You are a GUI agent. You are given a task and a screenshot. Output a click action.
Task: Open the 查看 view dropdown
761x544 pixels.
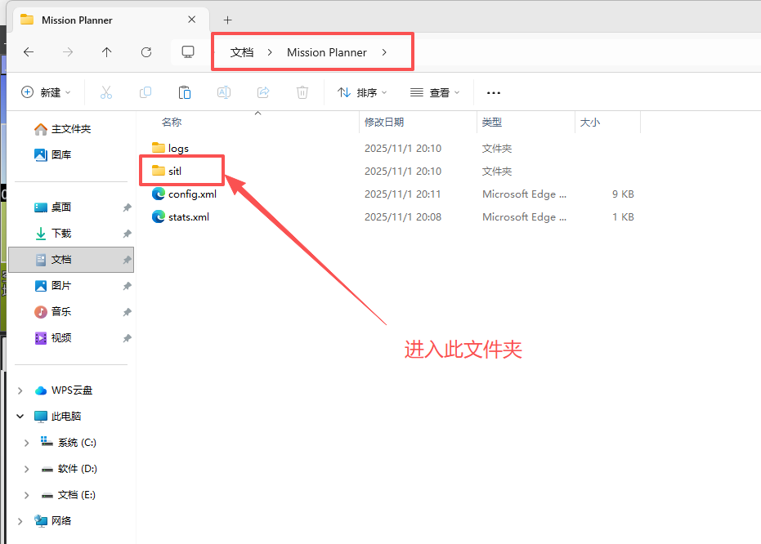coord(435,92)
